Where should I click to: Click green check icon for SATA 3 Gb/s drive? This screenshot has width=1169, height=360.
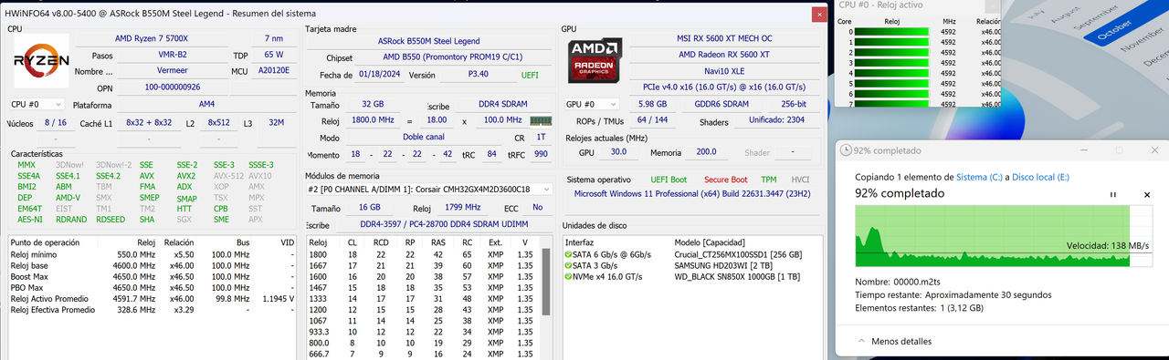coord(568,265)
